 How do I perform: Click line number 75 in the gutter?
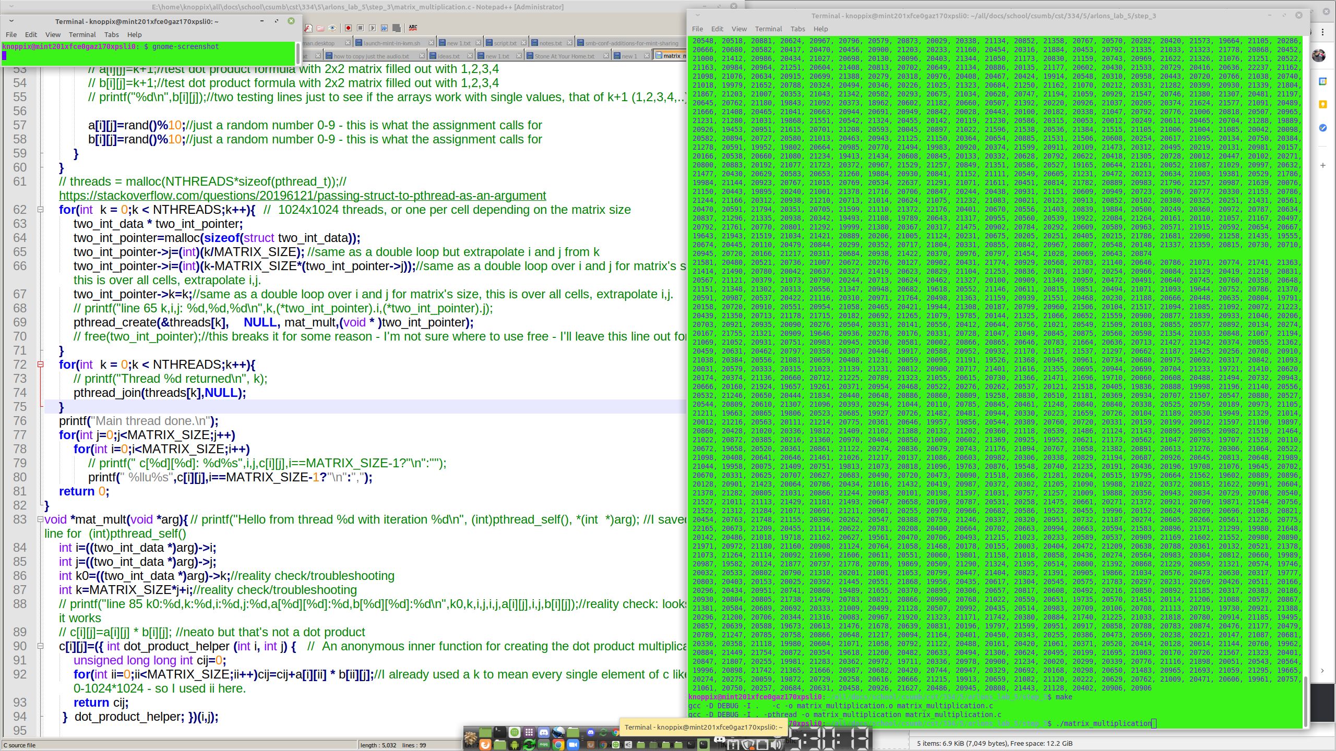point(20,407)
